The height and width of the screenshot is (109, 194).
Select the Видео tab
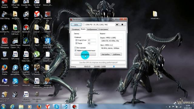[x=83, y=29]
